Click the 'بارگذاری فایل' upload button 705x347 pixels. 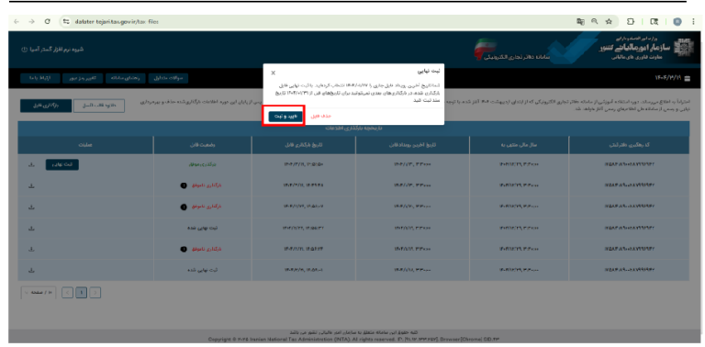point(45,106)
